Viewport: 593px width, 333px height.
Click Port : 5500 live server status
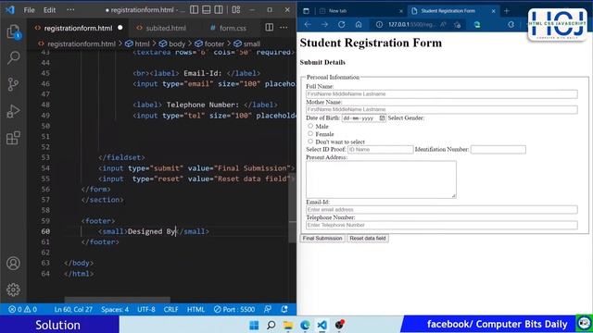click(234, 309)
